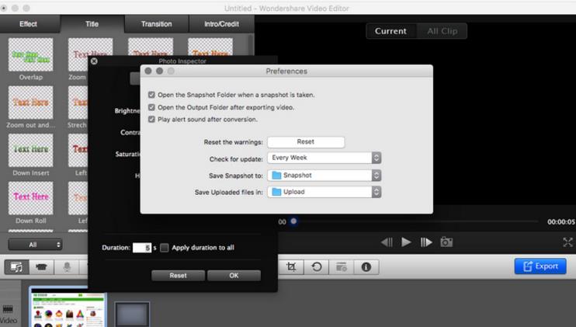This screenshot has height=327, width=576.
Task: Close the Photo Inspector panel
Action: click(94, 61)
